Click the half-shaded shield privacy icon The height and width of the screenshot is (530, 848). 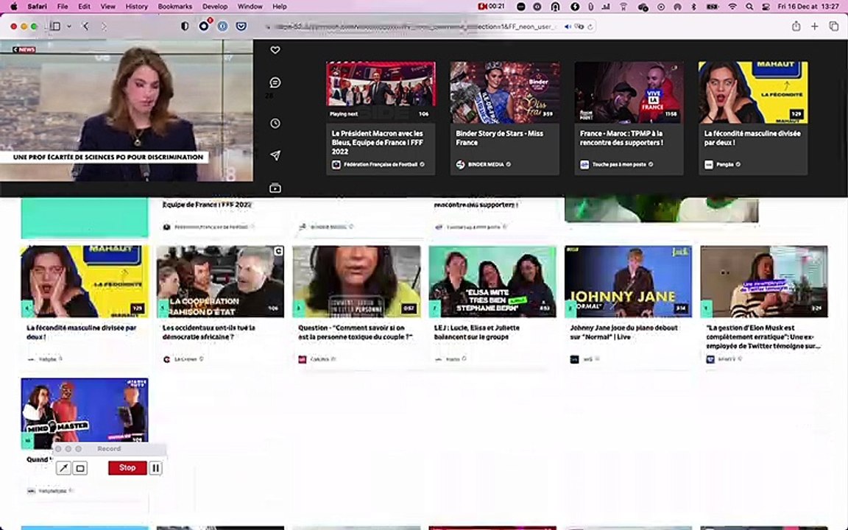185,26
